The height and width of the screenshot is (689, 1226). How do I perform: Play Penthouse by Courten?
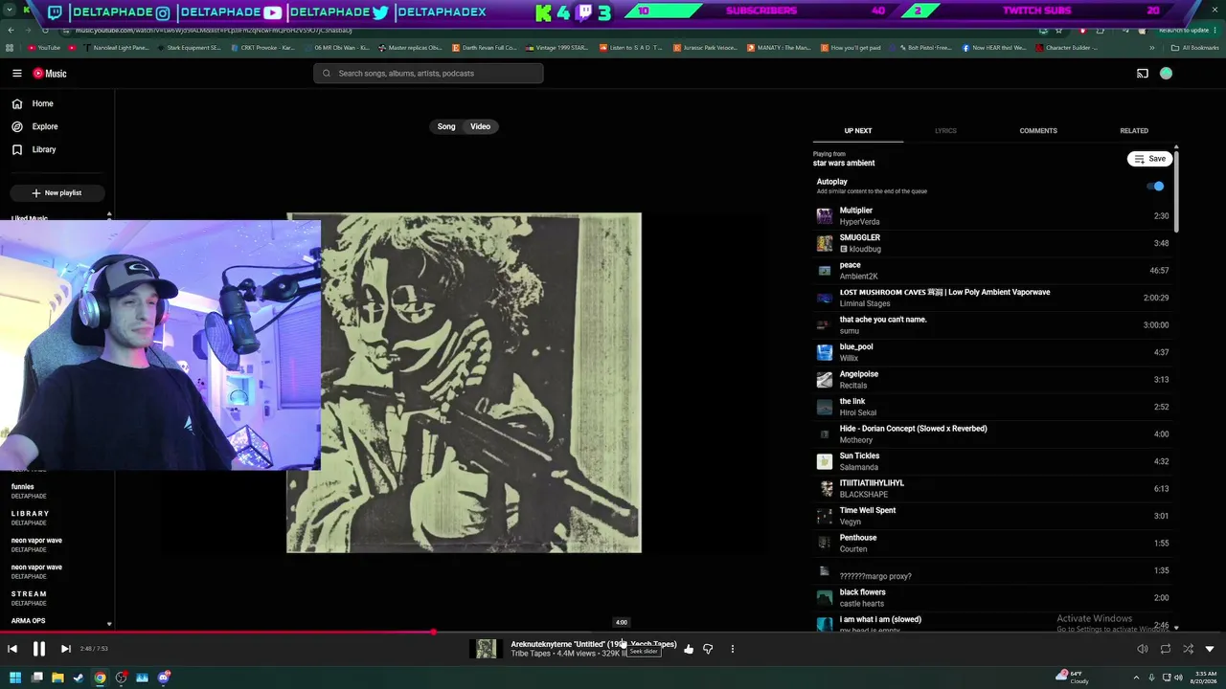coord(992,544)
